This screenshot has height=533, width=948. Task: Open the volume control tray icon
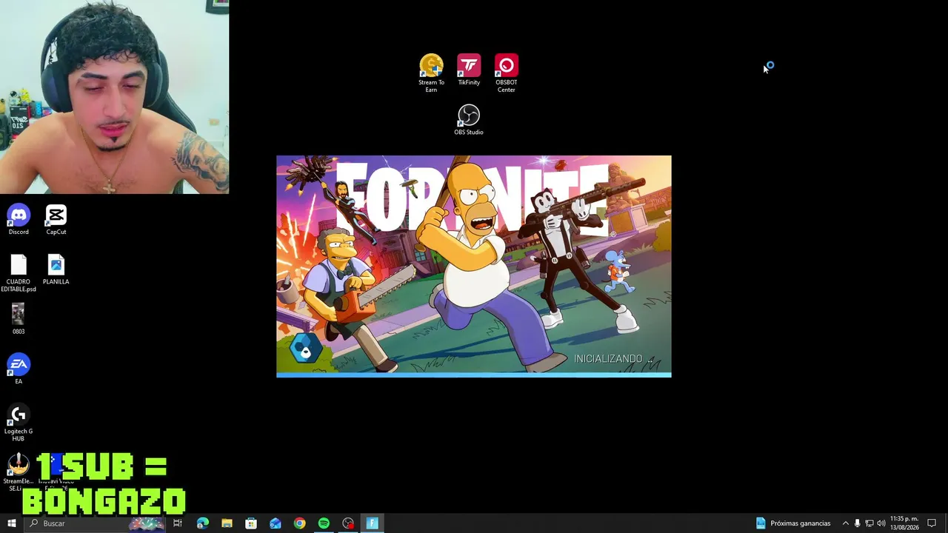coord(881,523)
